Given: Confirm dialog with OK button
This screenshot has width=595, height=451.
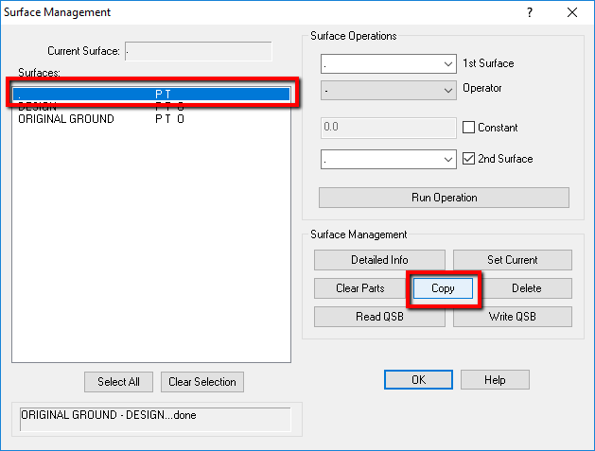Looking at the screenshot, I should [x=418, y=379].
